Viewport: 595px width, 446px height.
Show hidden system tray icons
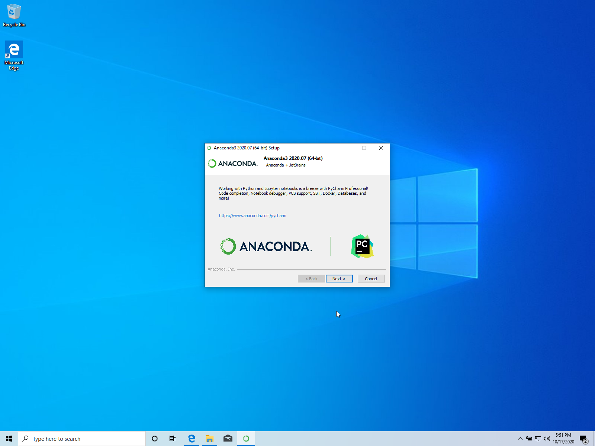tap(520, 439)
